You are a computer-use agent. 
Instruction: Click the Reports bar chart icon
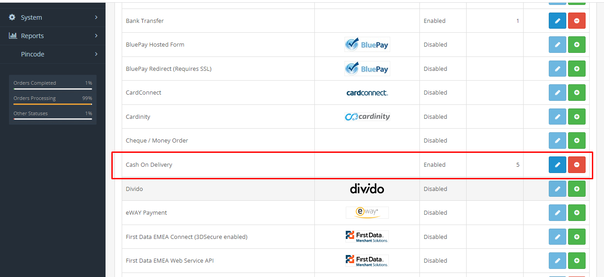[x=13, y=36]
